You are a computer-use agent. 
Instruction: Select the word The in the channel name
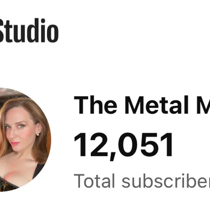click(96, 105)
